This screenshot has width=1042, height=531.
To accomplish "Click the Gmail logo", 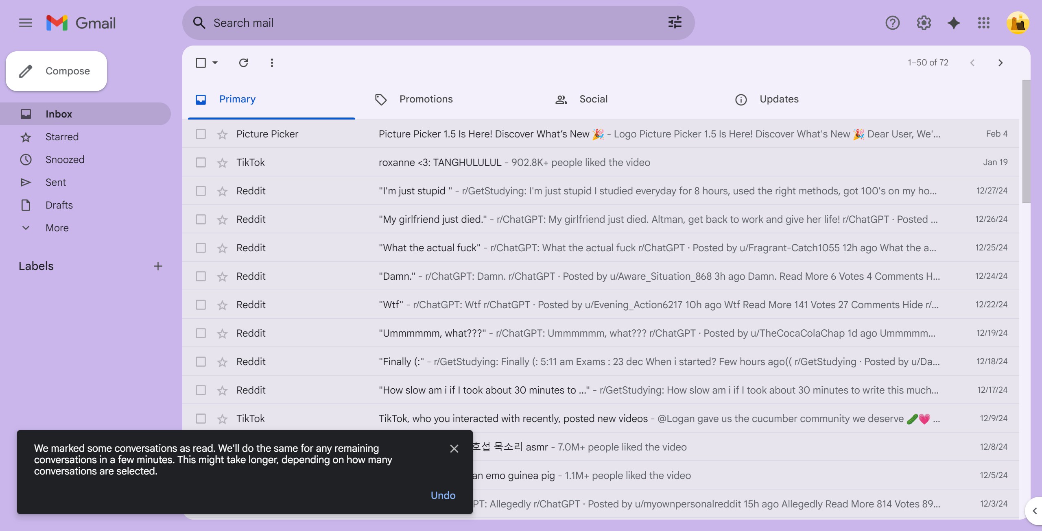I will 81,23.
